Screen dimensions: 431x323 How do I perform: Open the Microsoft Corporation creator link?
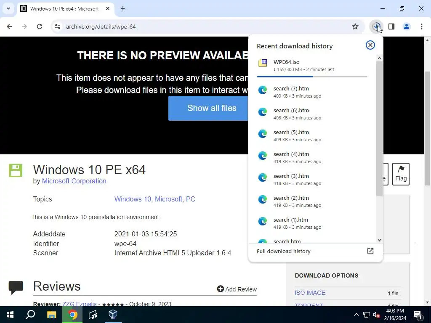click(x=74, y=181)
